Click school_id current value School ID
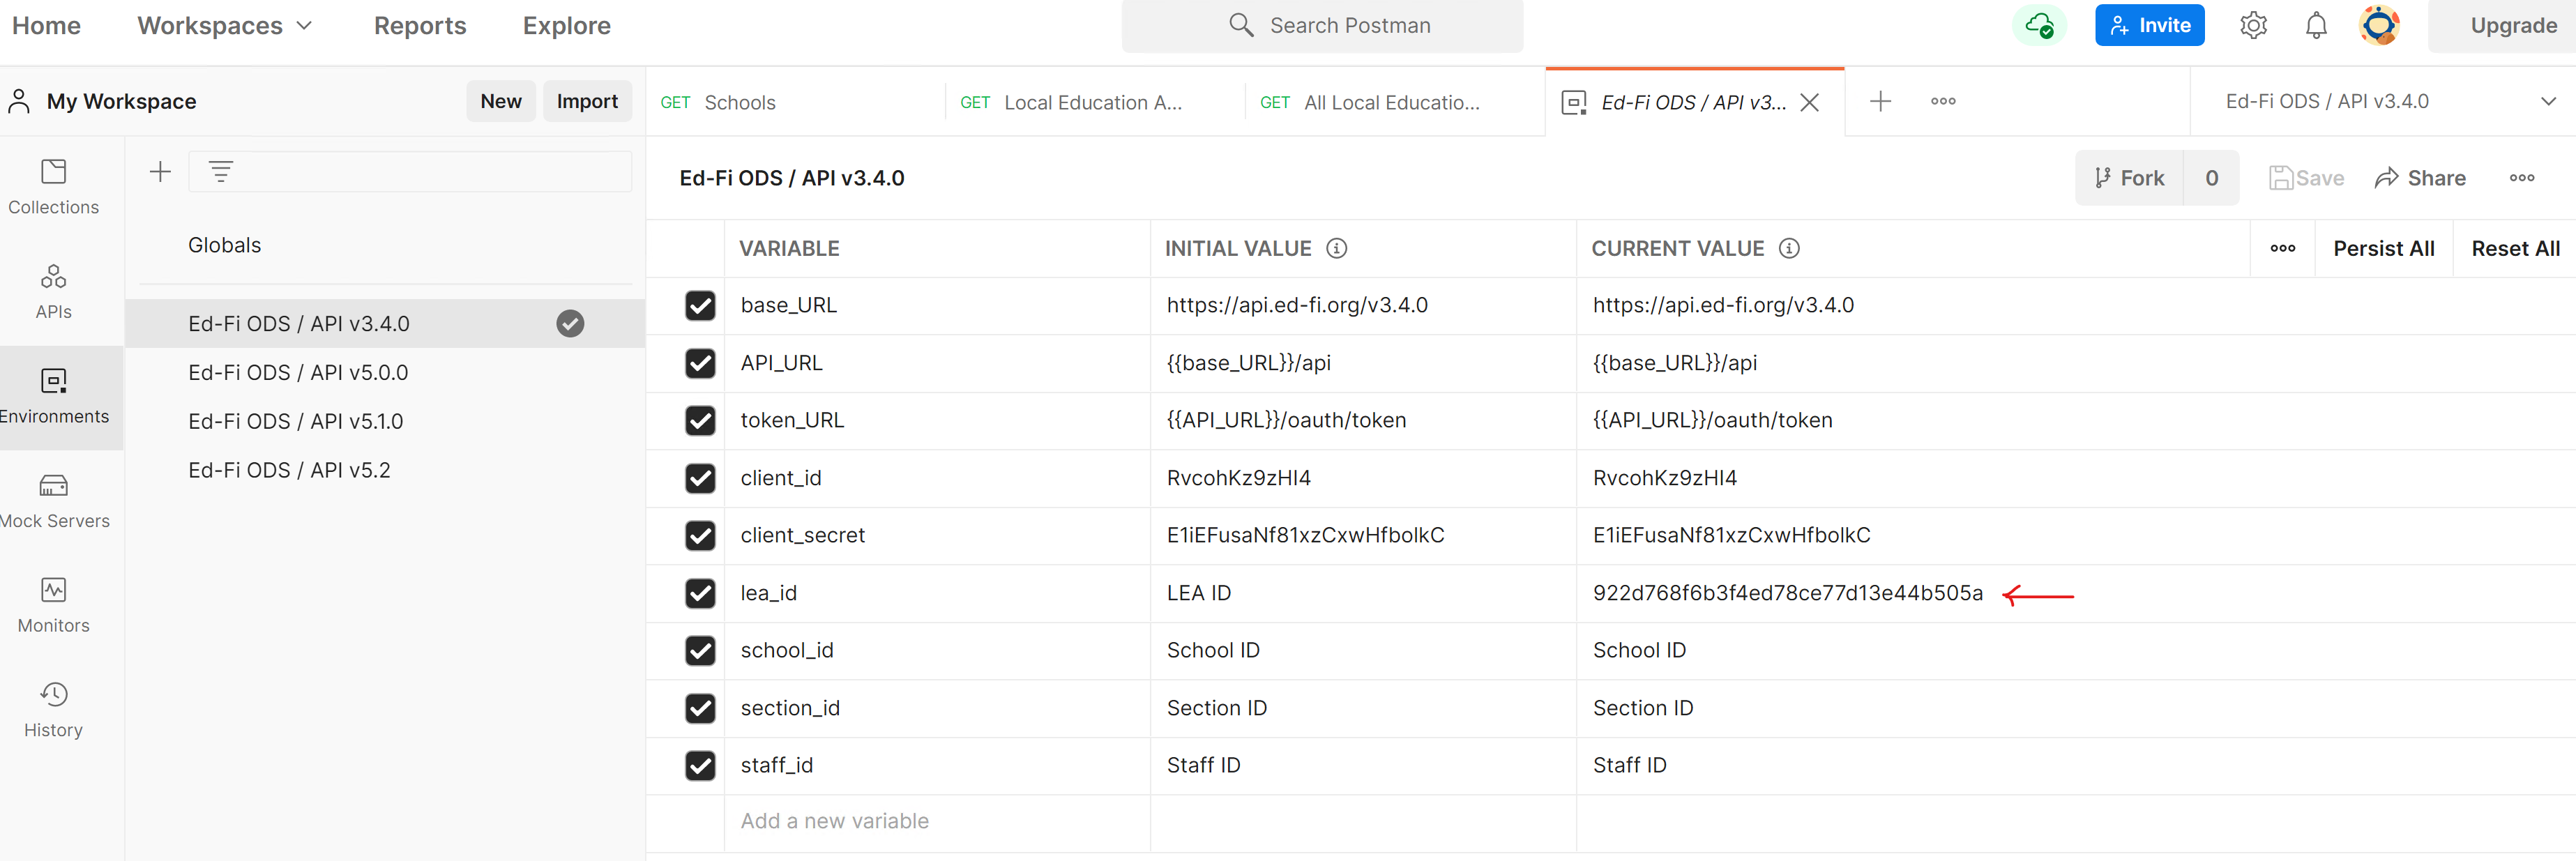This screenshot has width=2576, height=861. click(x=1639, y=651)
